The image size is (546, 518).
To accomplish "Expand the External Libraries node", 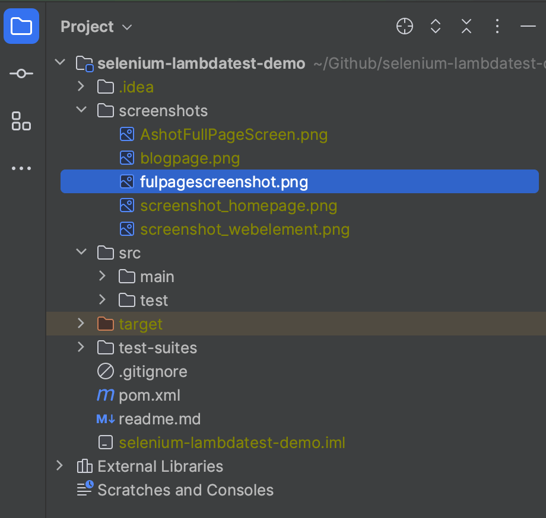I will click(60, 466).
